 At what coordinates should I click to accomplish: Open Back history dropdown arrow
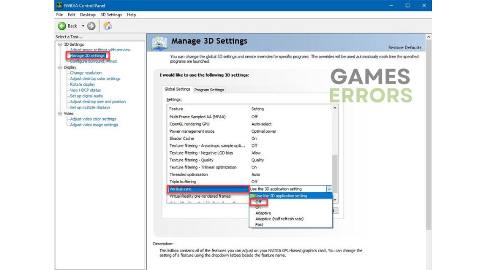[x=83, y=26]
